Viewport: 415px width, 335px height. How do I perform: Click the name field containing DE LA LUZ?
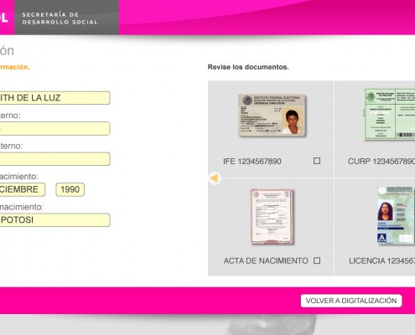coord(55,98)
